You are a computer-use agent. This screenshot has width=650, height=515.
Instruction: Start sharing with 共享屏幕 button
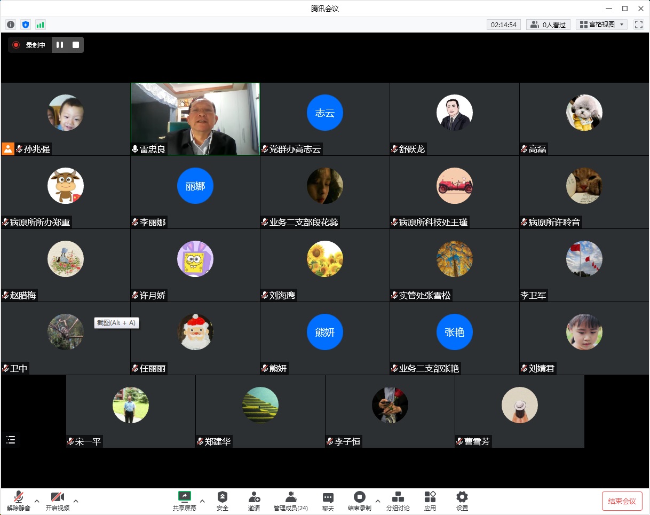pyautogui.click(x=185, y=501)
